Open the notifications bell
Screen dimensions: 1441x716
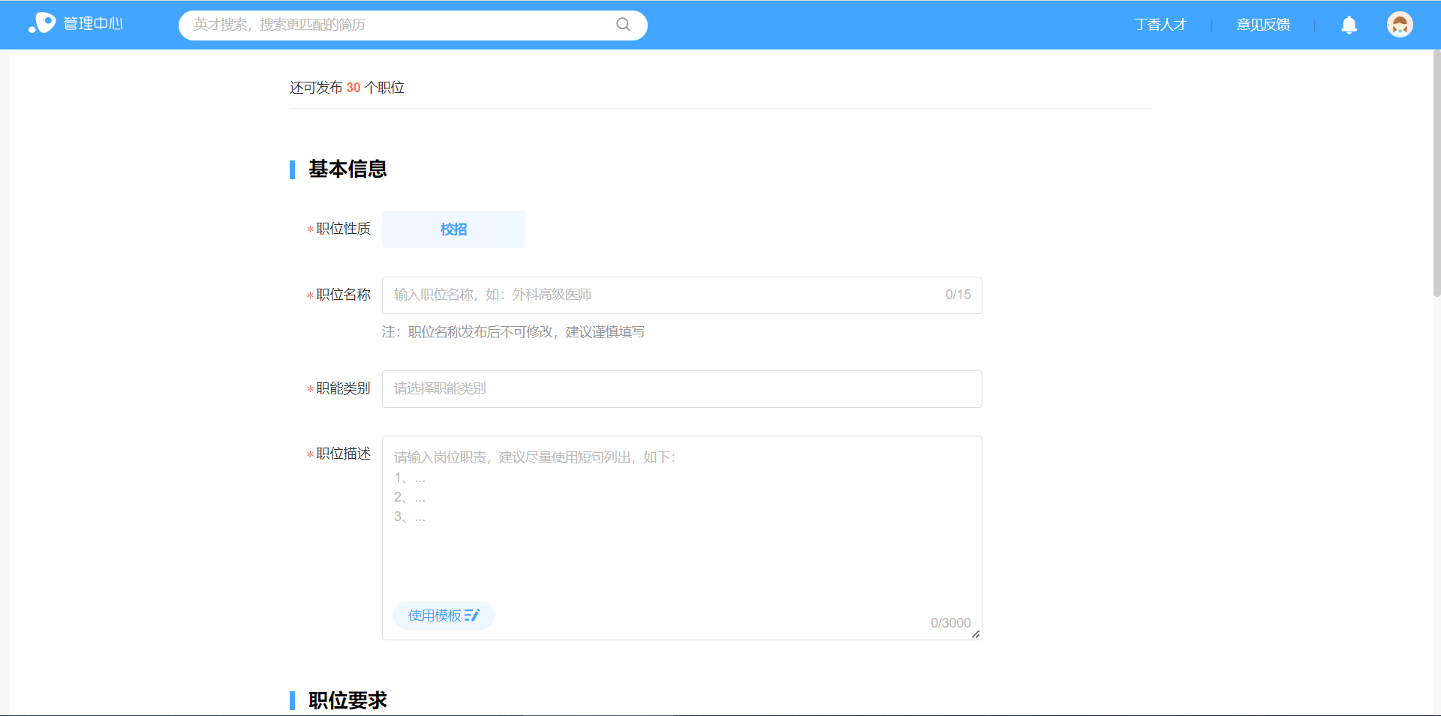[1349, 25]
